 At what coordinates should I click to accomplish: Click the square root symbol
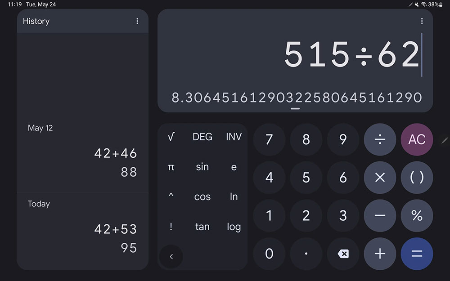pyautogui.click(x=171, y=137)
